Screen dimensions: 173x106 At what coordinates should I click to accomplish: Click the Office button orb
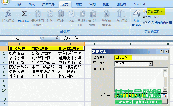pyautogui.click(x=5, y=2)
